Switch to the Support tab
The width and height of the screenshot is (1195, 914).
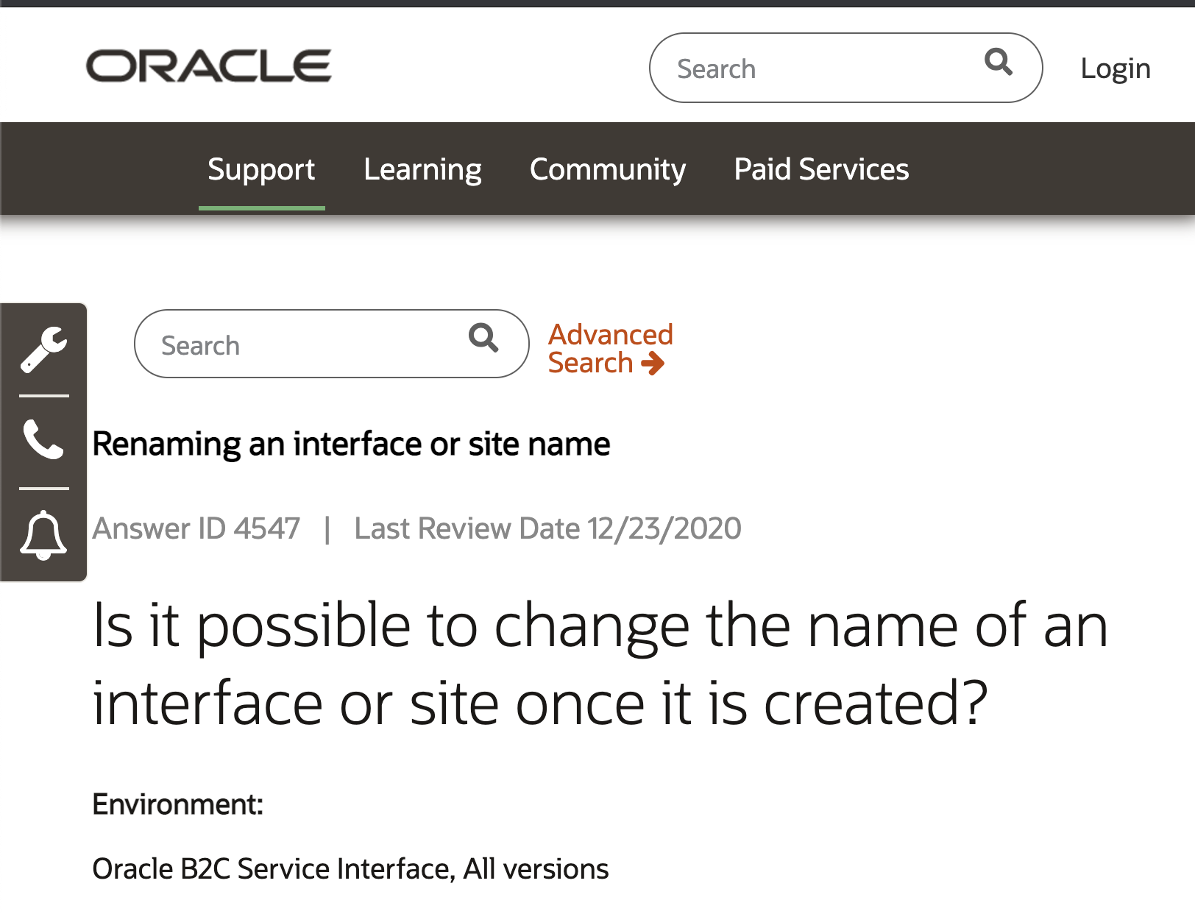(261, 169)
